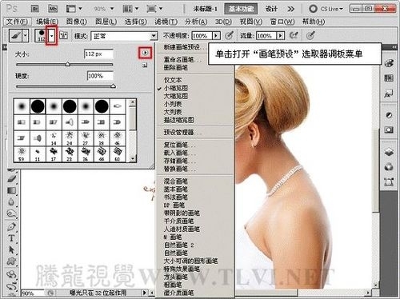Select the brush thumbnail labeled 59
Image resolution: width=400 pixels, height=299 pixels.
[x=22, y=153]
